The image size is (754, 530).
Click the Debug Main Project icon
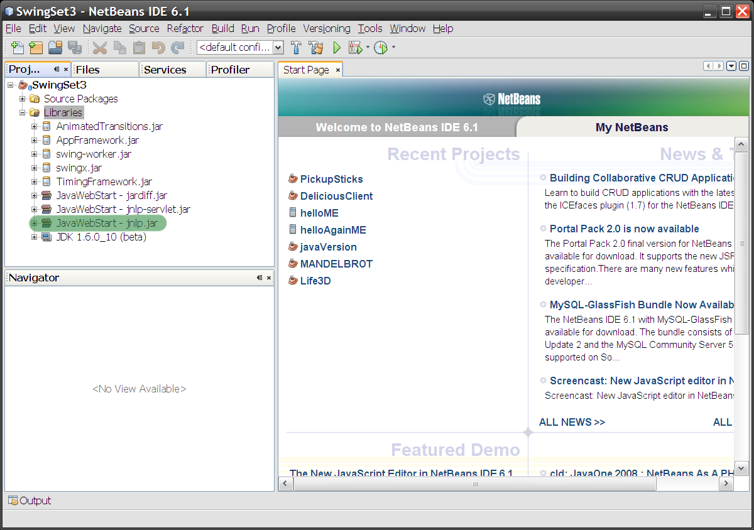coord(355,48)
